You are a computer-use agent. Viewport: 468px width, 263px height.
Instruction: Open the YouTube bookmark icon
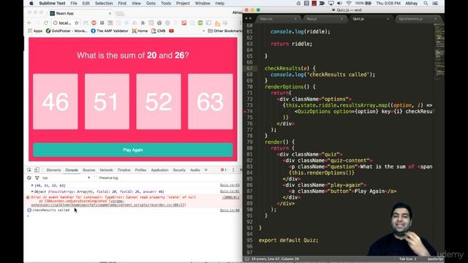click(x=171, y=31)
